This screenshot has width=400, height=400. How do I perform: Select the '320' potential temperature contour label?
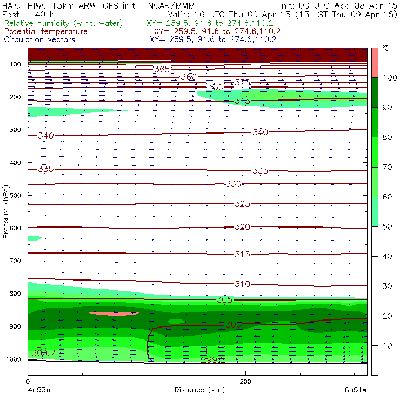(243, 226)
